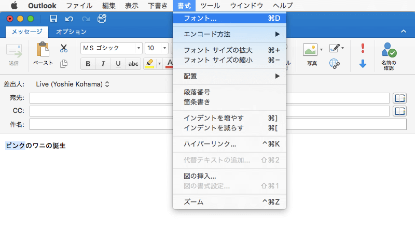The image size is (415, 233).
Task: Choose ズーム menu item
Action: [x=229, y=202]
